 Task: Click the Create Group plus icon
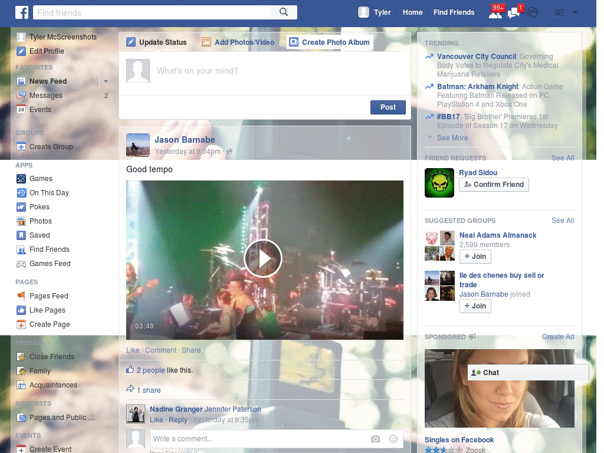[x=21, y=147]
